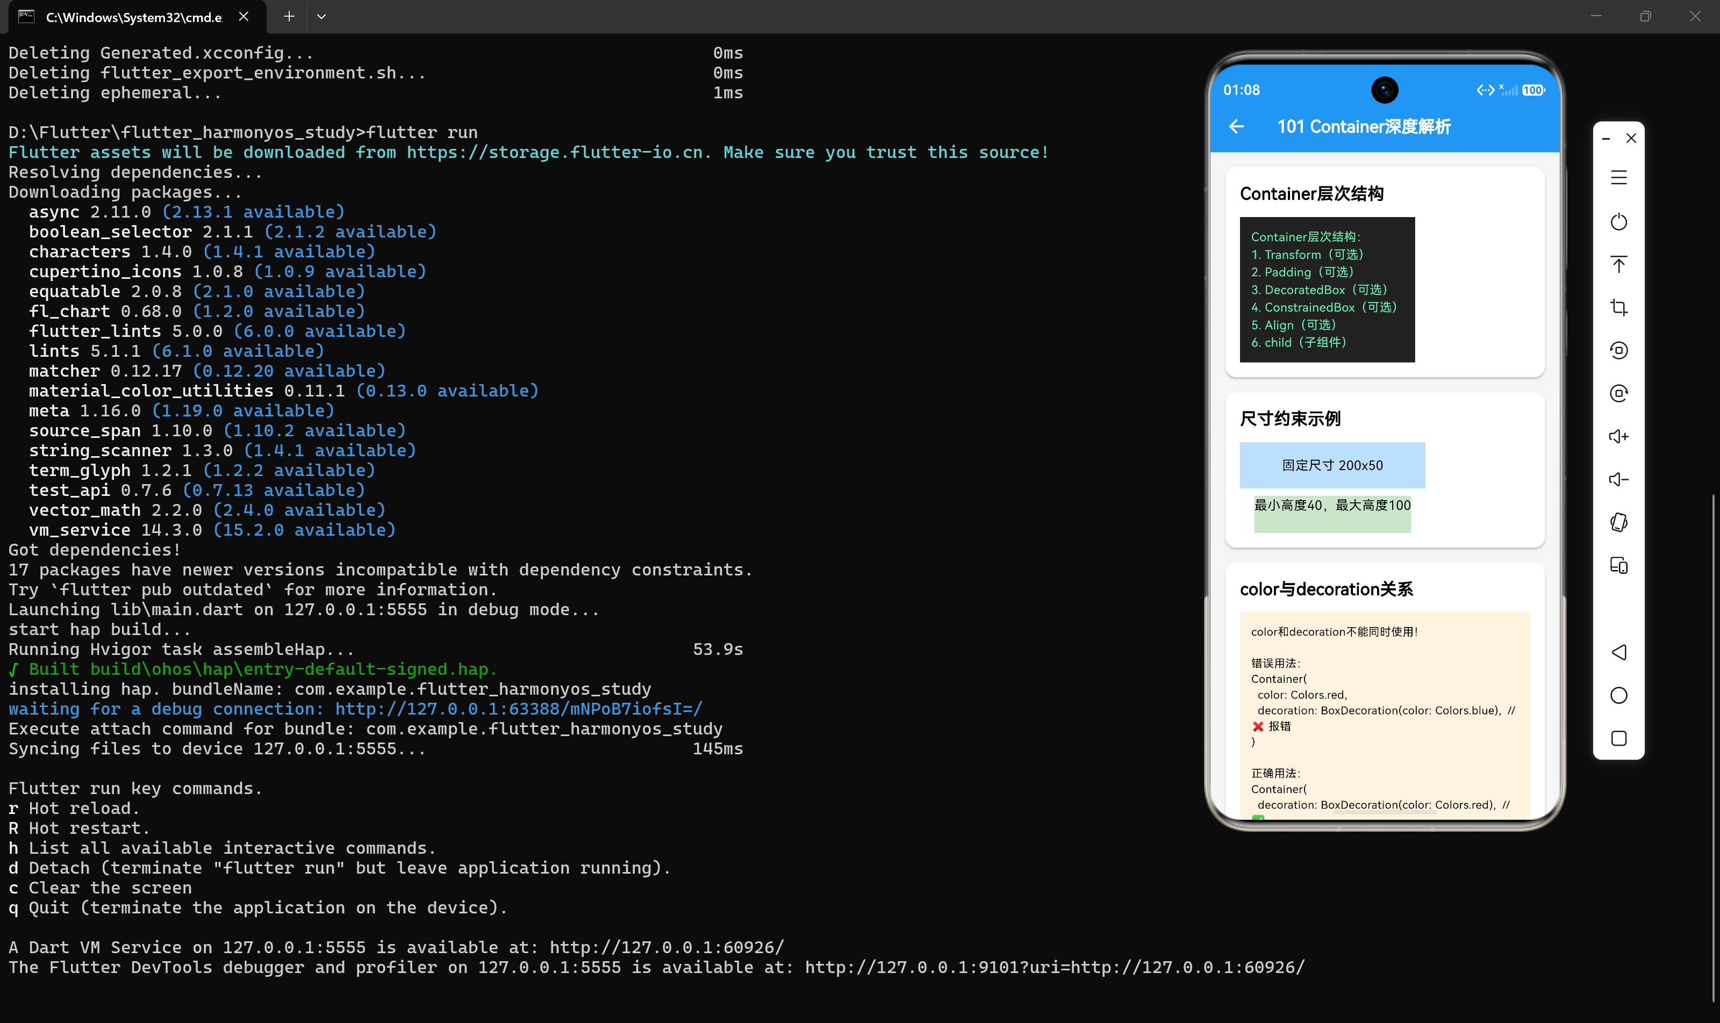Open the debug connection URL
Viewport: 1720px width, 1023px height.
[519, 709]
